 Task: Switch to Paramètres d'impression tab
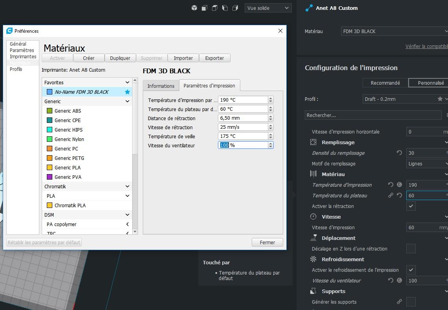tap(209, 85)
